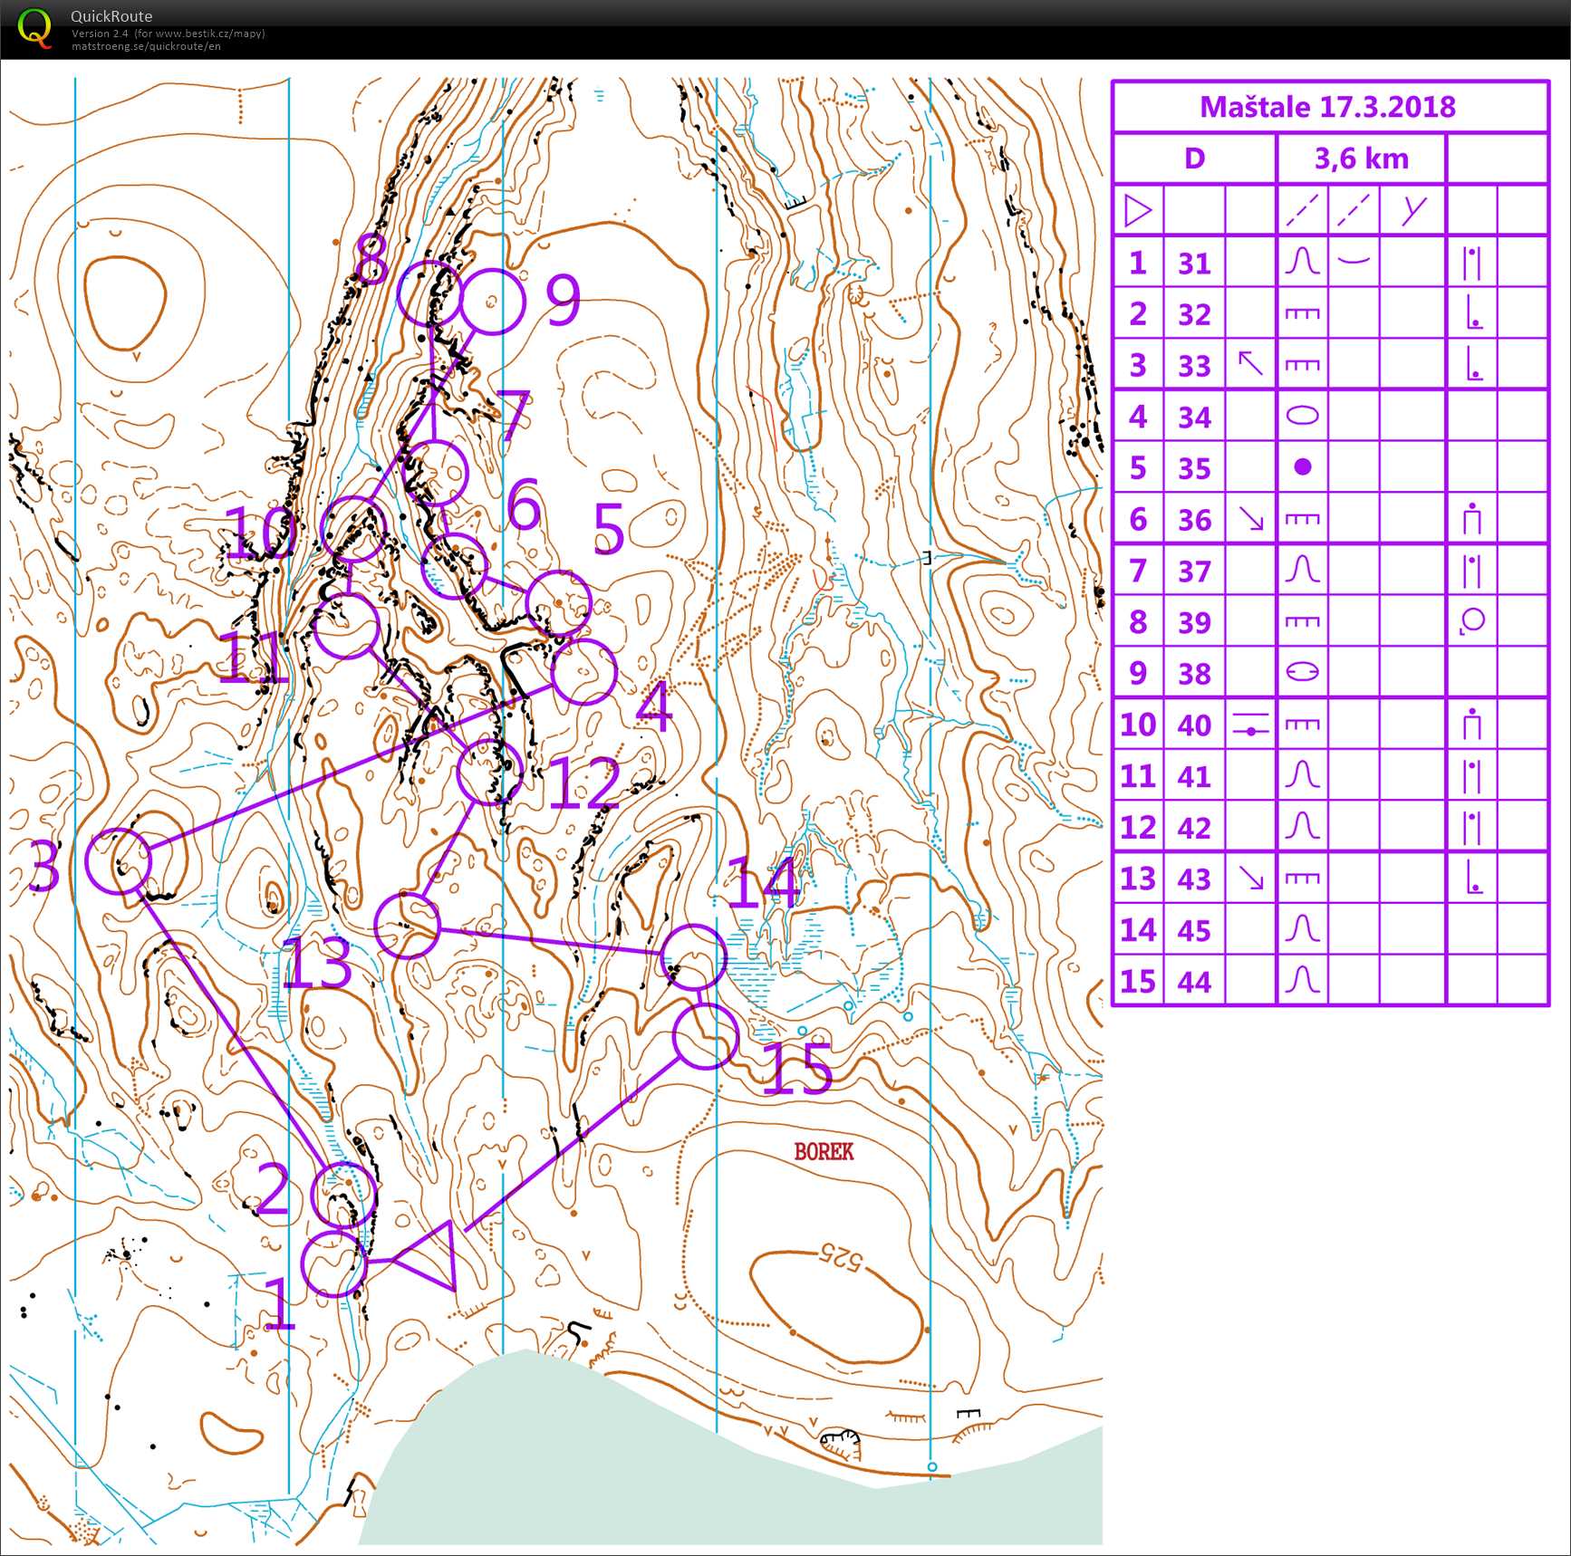Click the filled dot symbol for control 5
Screen dimensions: 1571x1556
[x=1302, y=467]
